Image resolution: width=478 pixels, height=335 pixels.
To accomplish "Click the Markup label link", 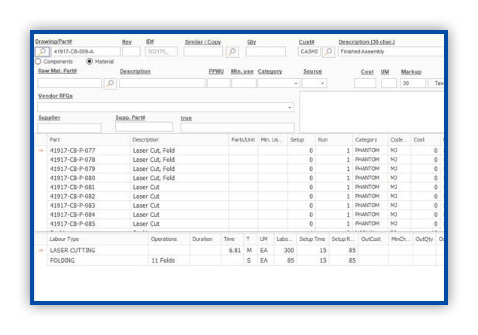I will [x=411, y=72].
